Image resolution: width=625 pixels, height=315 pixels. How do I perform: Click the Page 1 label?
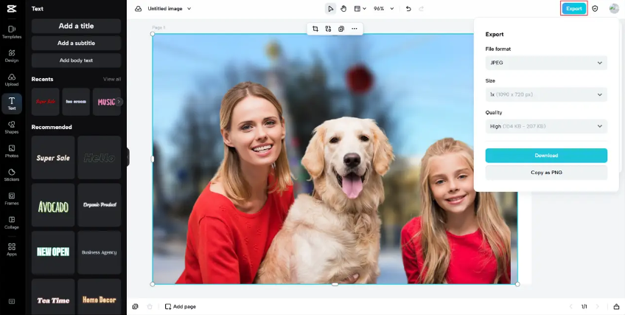point(158,27)
